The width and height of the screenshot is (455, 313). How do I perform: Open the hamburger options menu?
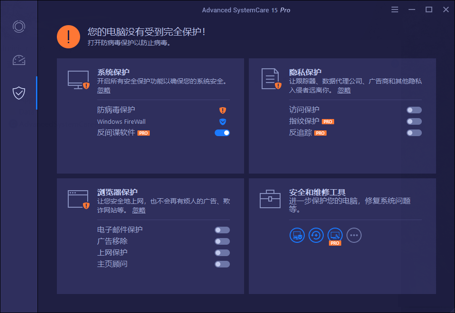click(395, 9)
